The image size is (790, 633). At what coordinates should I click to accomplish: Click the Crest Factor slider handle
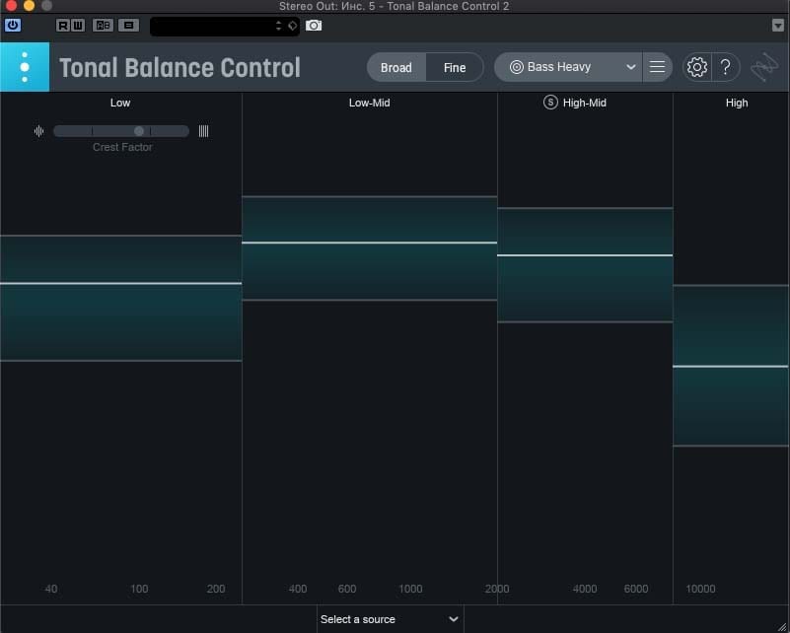point(139,131)
